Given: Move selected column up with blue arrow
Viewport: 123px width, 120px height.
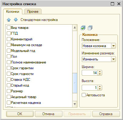Looking at the screenshot, I should click(x=9, y=20).
